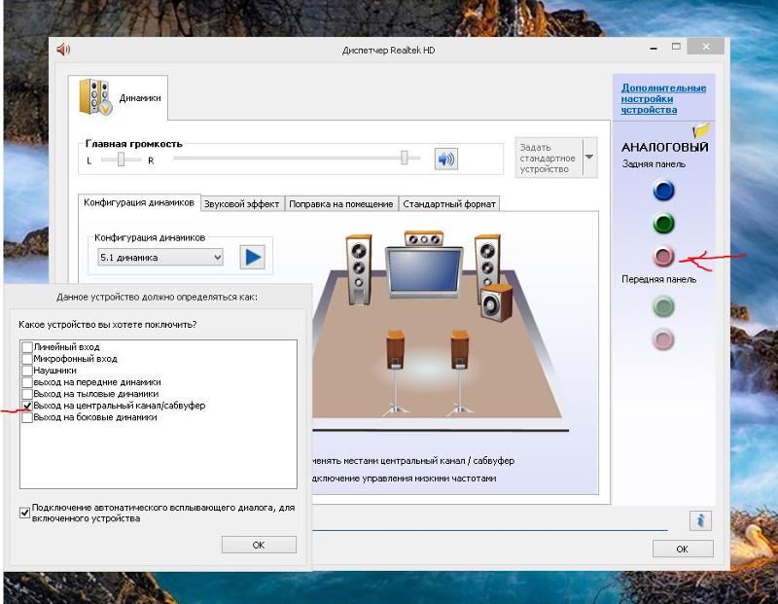
Task: Switch to the Стандартный формат tab
Action: 449,204
